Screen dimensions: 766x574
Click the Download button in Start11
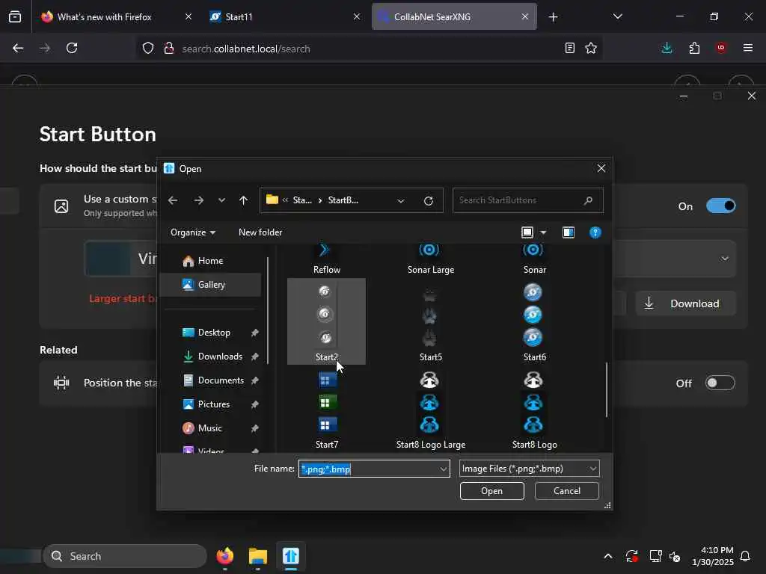pyautogui.click(x=685, y=303)
